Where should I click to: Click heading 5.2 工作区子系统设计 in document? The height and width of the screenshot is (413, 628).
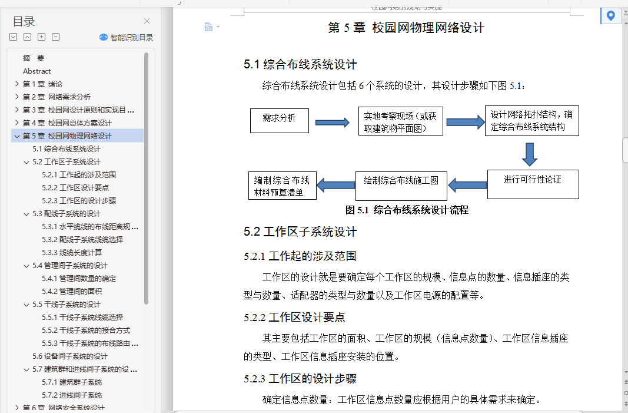300,232
